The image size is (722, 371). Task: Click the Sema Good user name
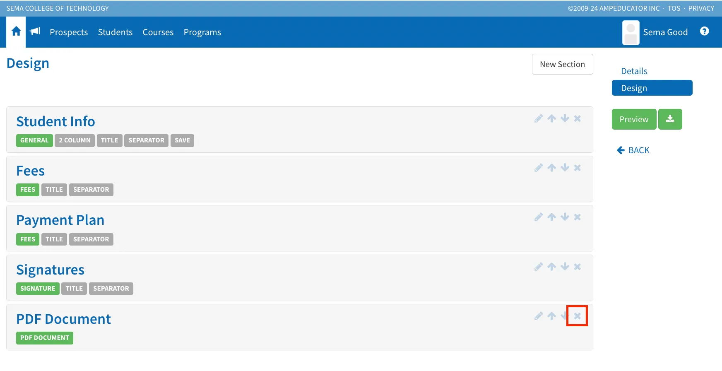pyautogui.click(x=665, y=32)
